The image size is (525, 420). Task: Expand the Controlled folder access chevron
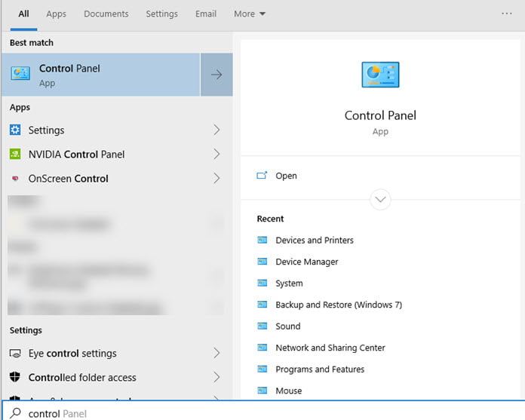pos(216,377)
